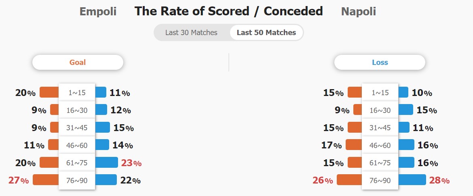The height and width of the screenshot is (196, 473).
Task: Click Loss panel's 16~30 minute label
Action: tap(380, 110)
